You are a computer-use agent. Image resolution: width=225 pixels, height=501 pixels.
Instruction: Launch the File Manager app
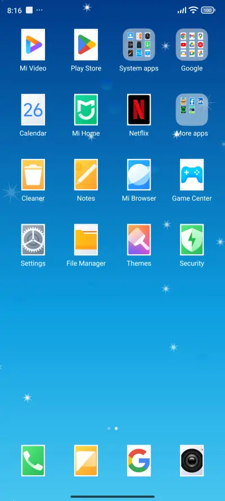pos(86,240)
